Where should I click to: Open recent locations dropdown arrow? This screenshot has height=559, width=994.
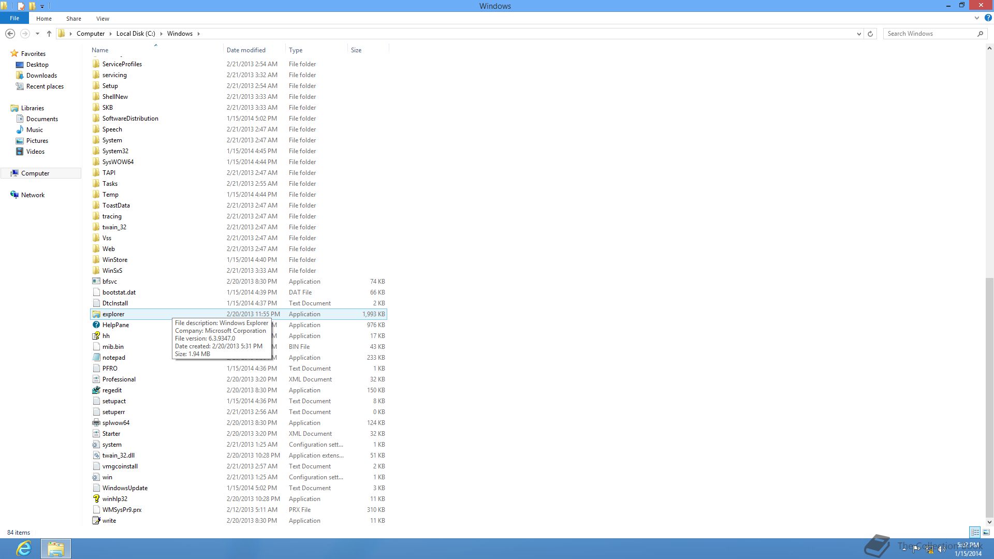37,34
